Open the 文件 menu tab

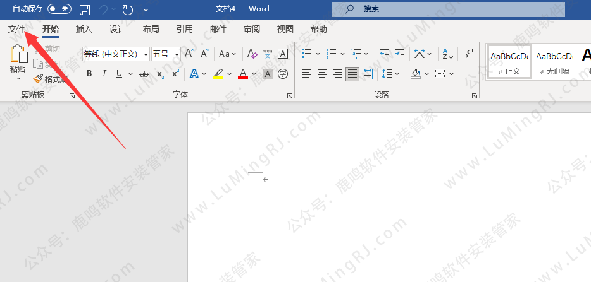point(16,29)
